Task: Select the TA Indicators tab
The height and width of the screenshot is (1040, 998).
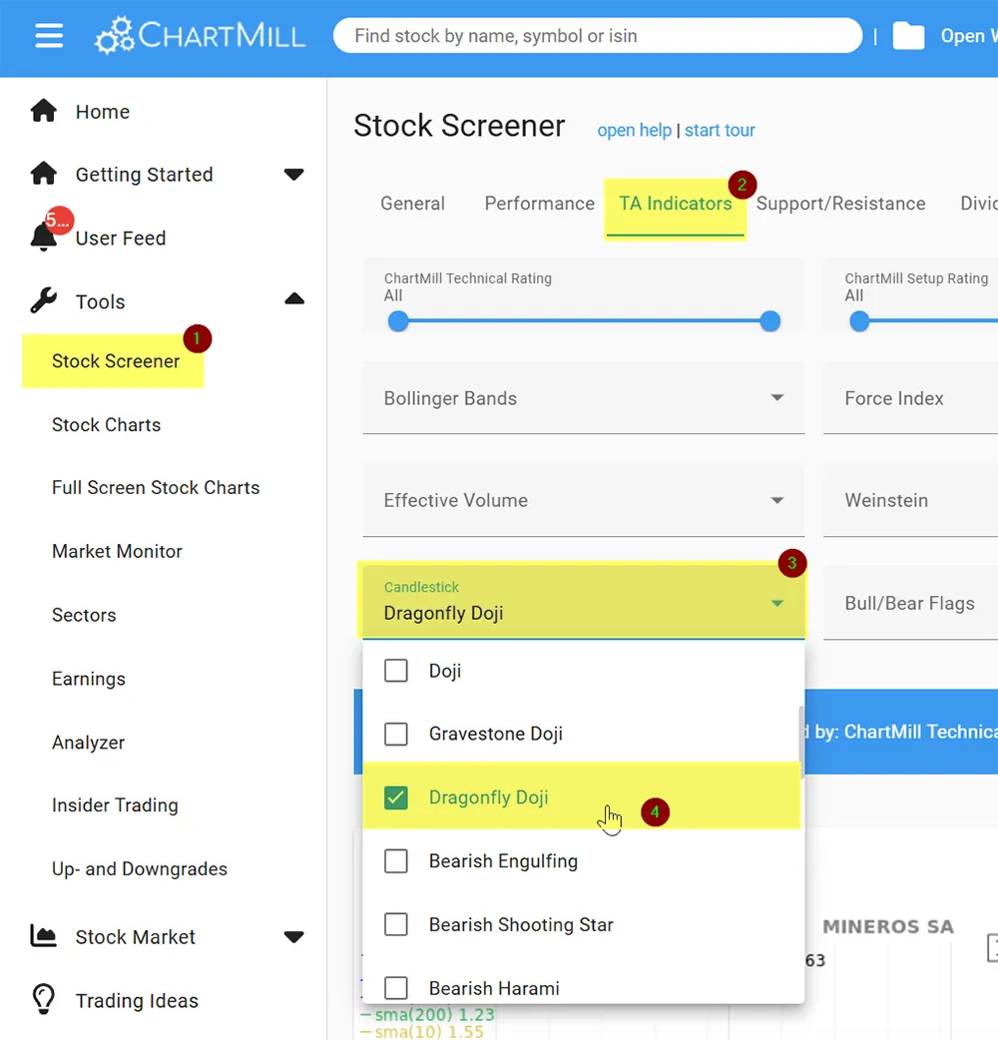Action: [x=675, y=204]
